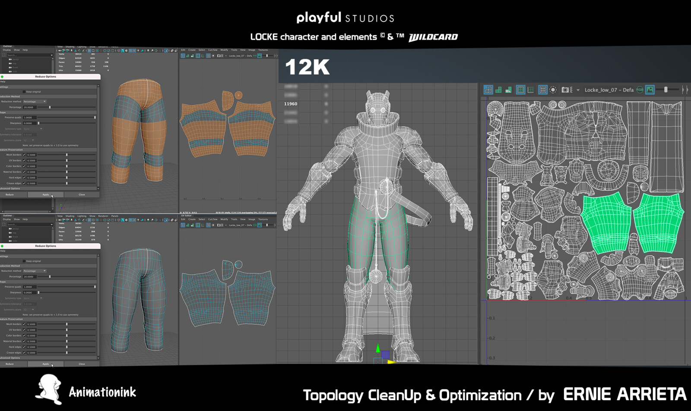Open Shading menu in lower viewport panel
The height and width of the screenshot is (411, 691).
coord(70,216)
